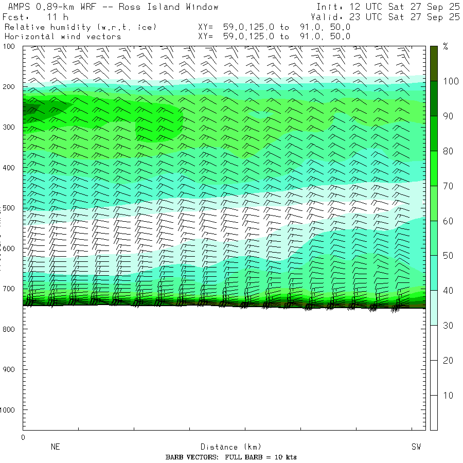Click the colorbar label 80
The width and height of the screenshot is (463, 463).
(x=448, y=151)
